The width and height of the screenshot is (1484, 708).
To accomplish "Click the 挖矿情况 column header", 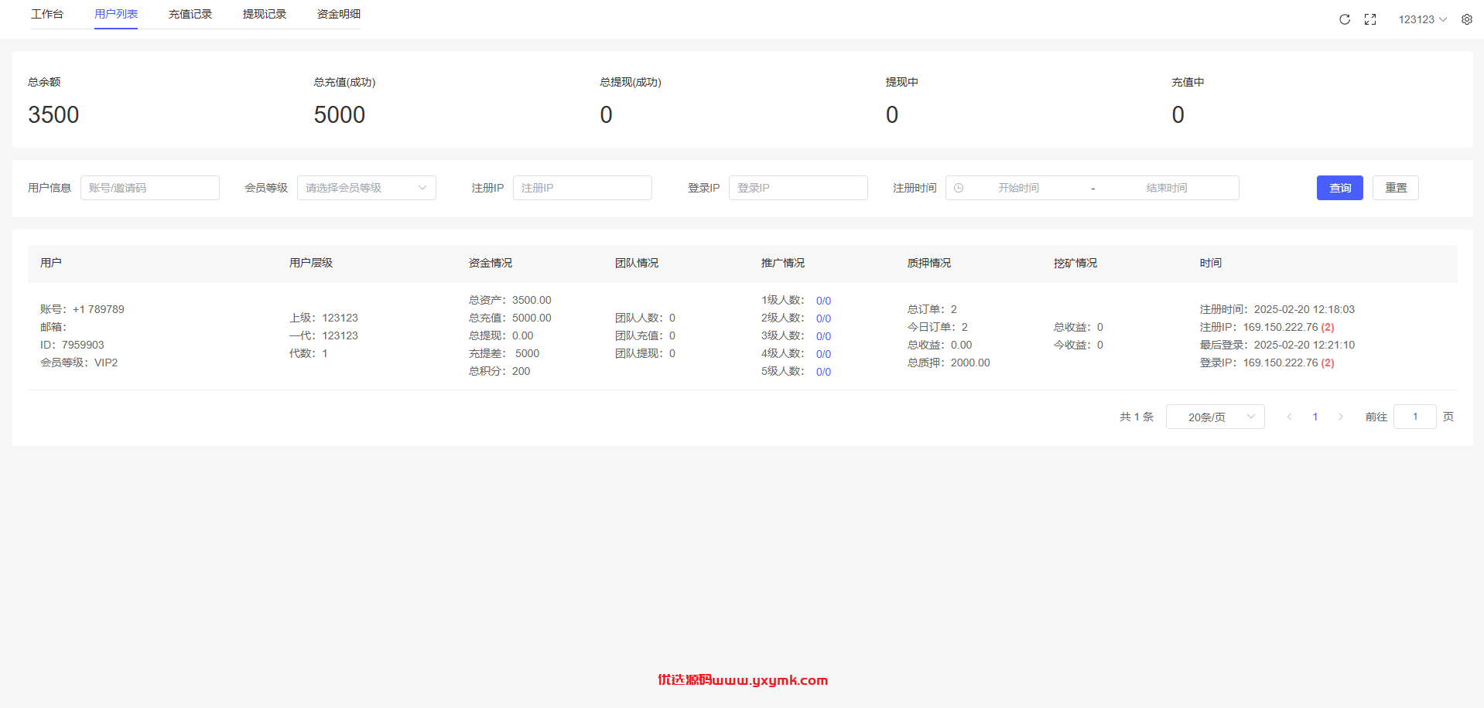I will point(1075,263).
